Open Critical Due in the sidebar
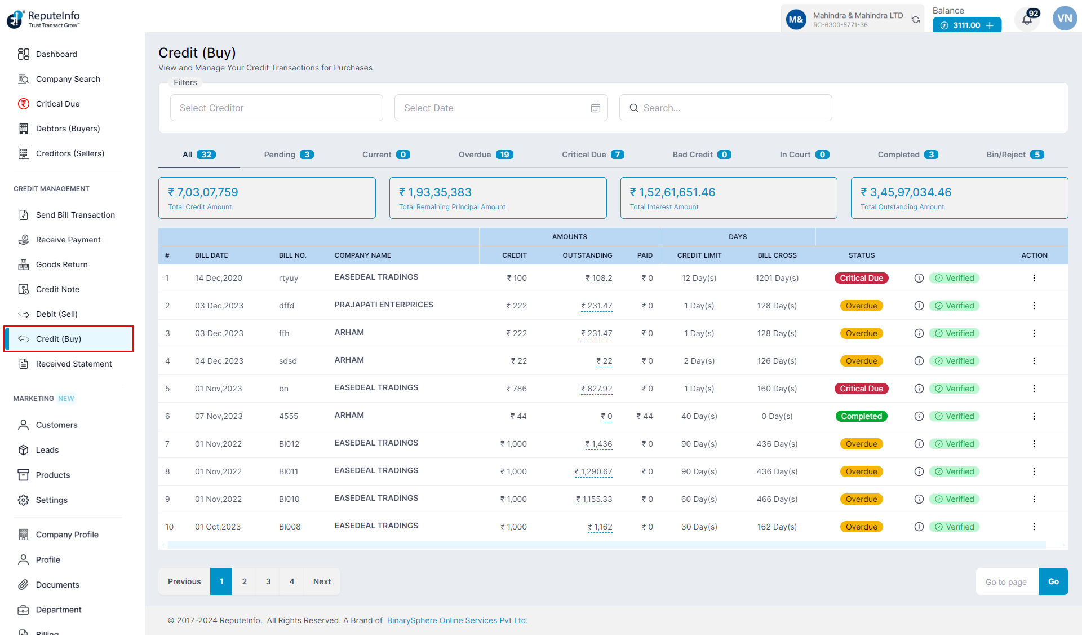 coord(57,104)
